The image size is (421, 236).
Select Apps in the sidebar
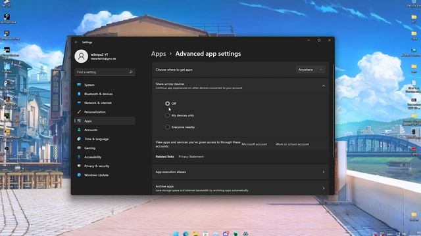[105, 121]
